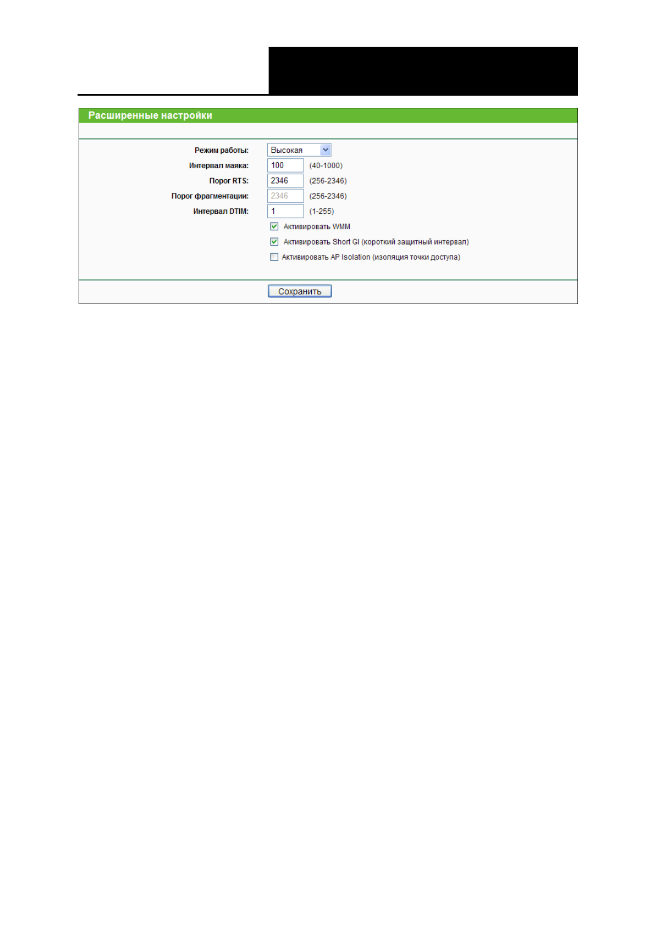Enable the AP Isolation checkbox
The height and width of the screenshot is (926, 655).
point(274,257)
